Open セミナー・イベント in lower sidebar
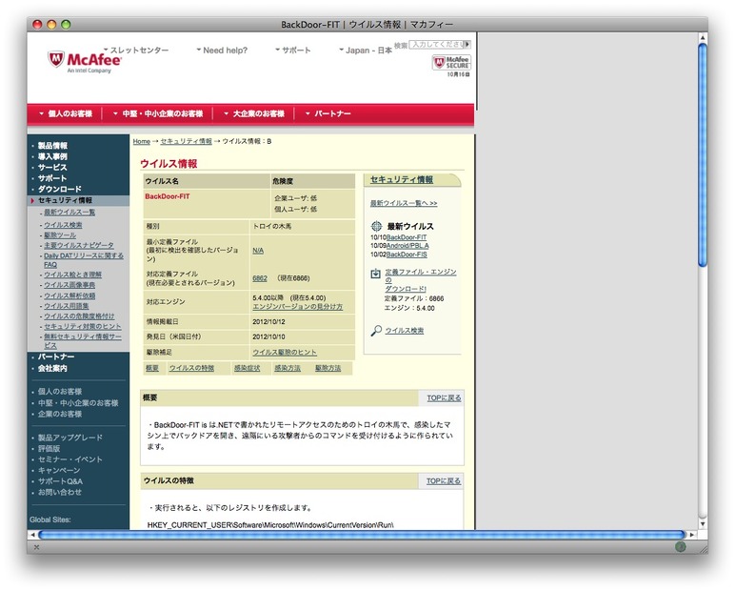 (x=70, y=459)
